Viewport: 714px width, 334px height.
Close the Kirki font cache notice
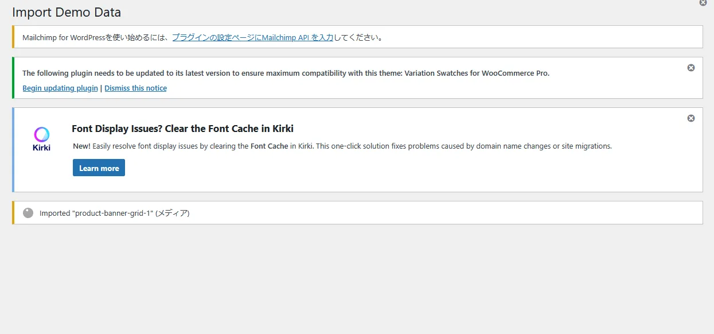coord(691,118)
